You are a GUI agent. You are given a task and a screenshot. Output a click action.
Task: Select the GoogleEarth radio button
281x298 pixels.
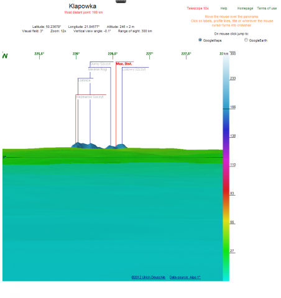246,40
